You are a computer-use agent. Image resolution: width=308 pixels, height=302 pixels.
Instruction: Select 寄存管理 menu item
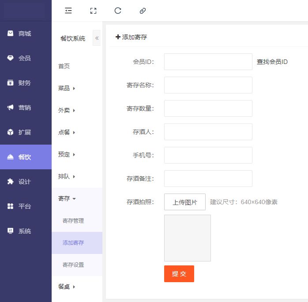tap(73, 221)
